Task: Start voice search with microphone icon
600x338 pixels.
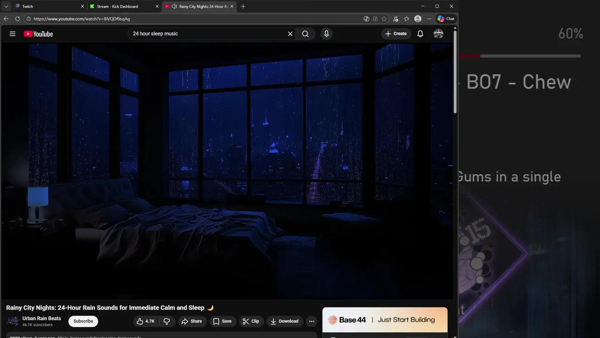Action: [326, 34]
